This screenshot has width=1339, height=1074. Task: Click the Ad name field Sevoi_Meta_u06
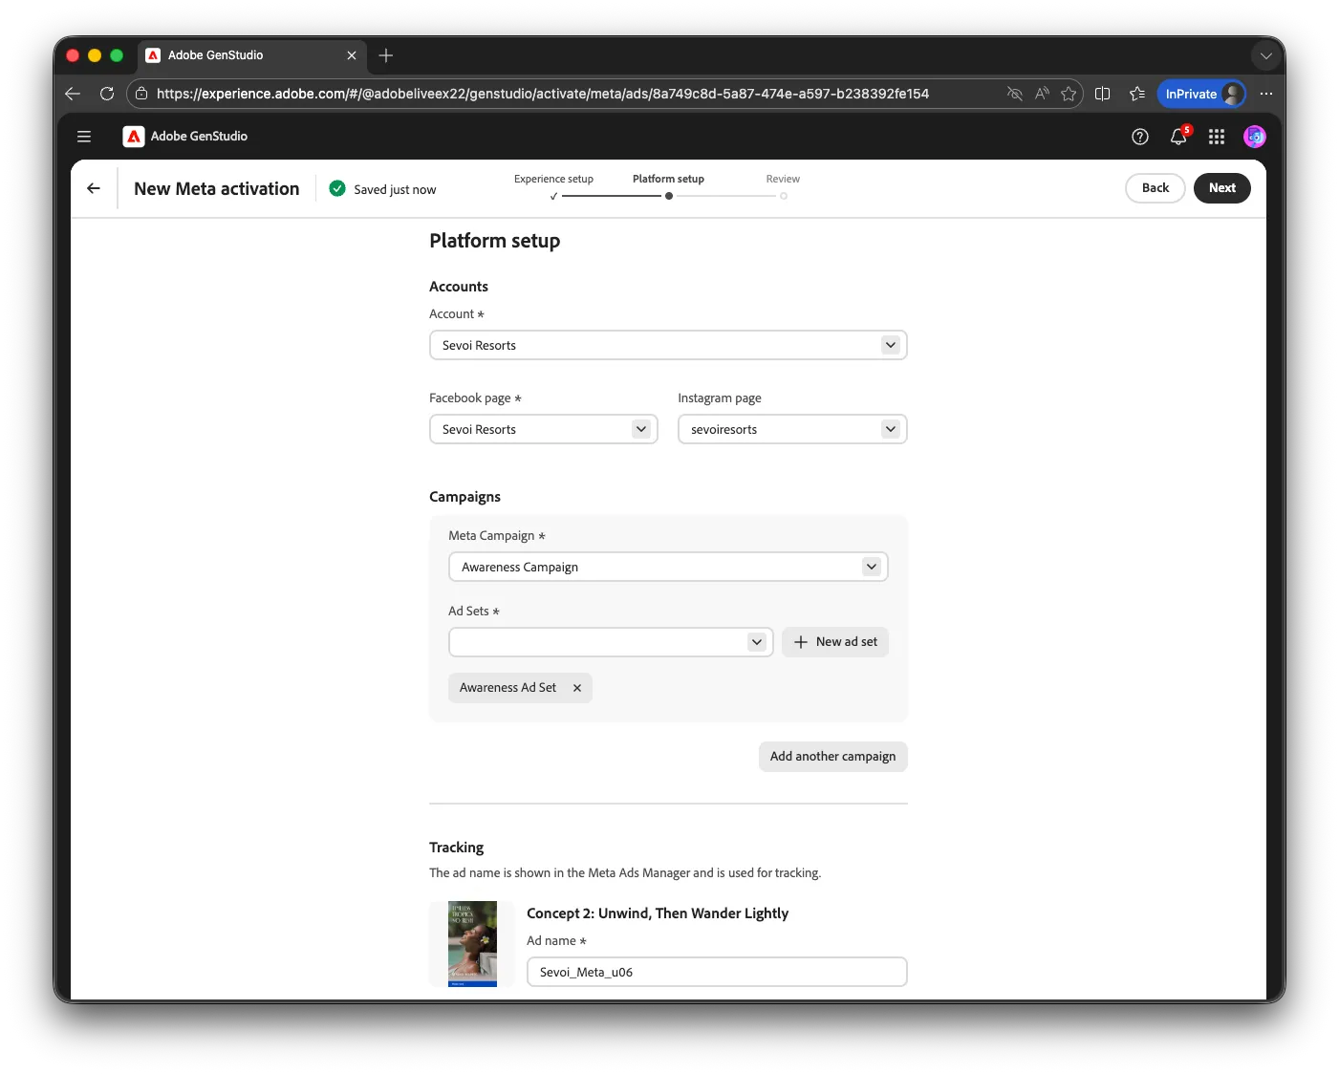pyautogui.click(x=717, y=972)
